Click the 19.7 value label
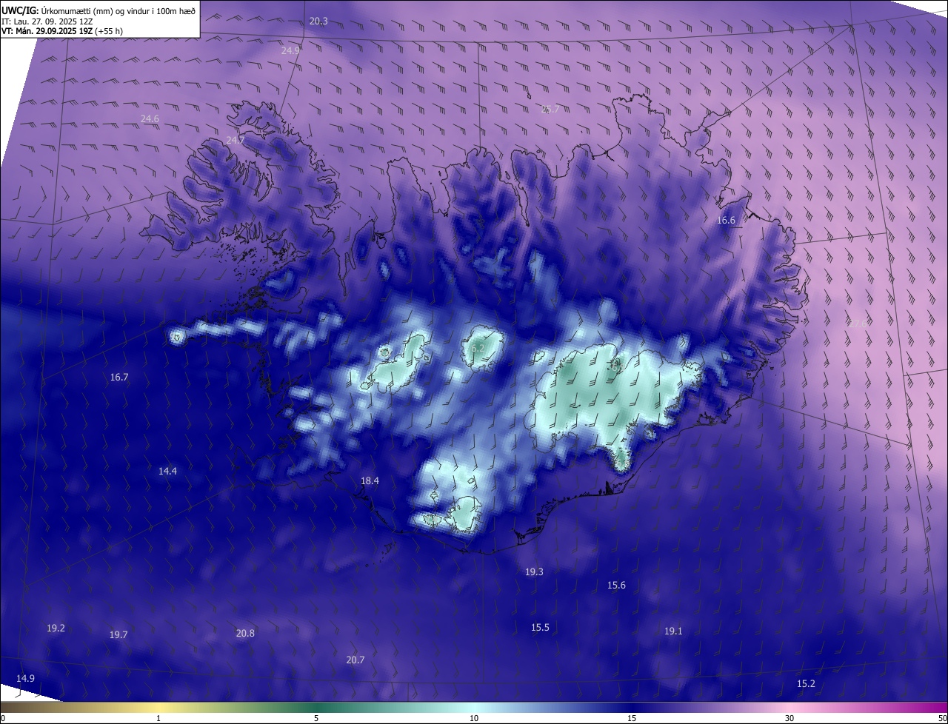This screenshot has width=948, height=724. (x=118, y=635)
